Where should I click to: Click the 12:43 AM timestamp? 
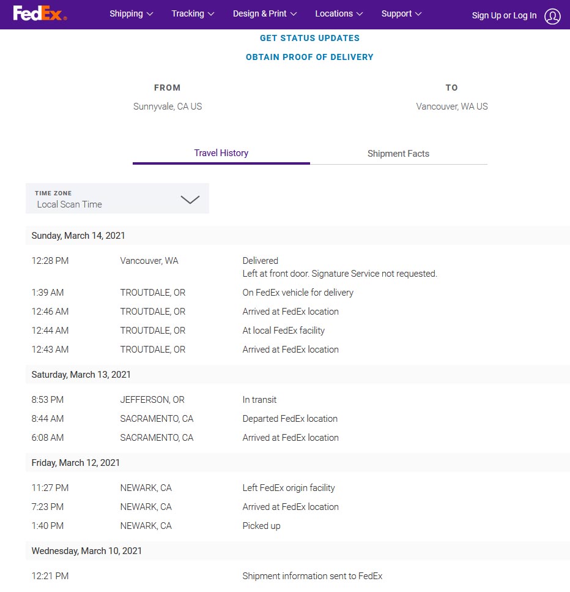(50, 350)
